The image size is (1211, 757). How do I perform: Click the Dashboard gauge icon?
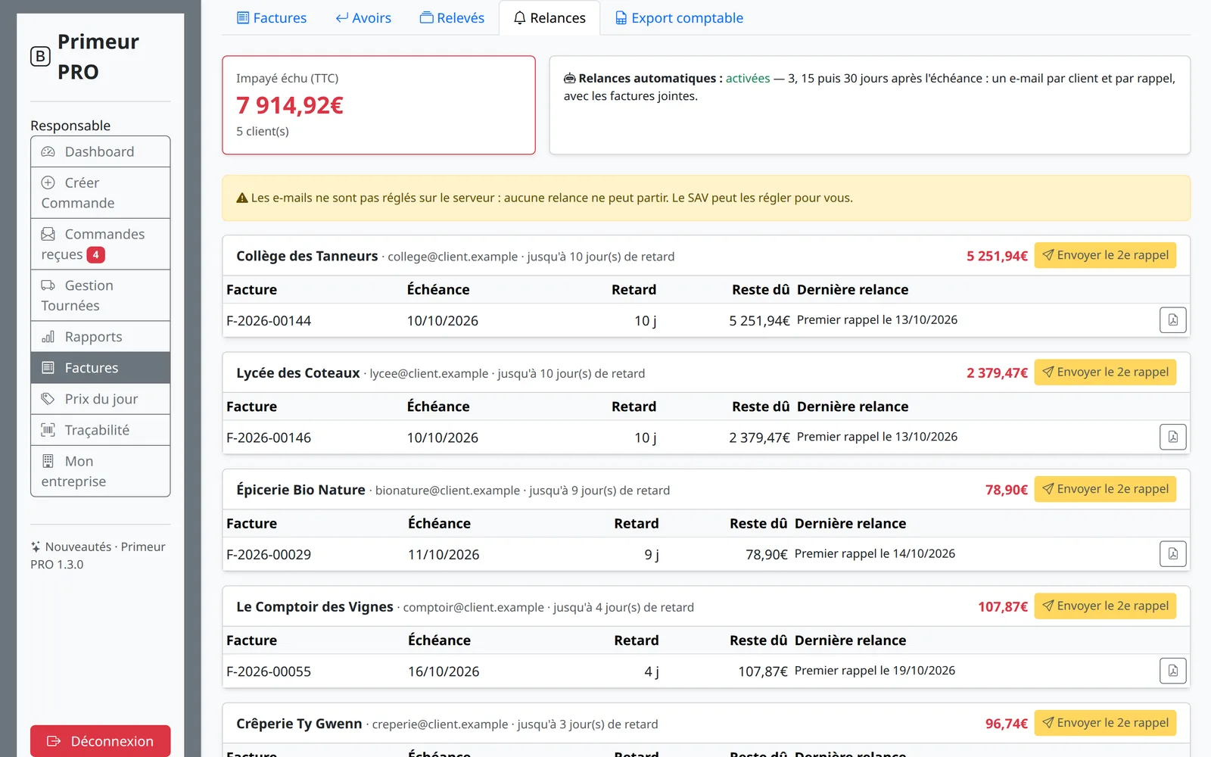tap(48, 151)
